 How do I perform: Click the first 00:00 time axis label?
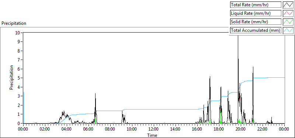pyautogui.click(x=23, y=129)
